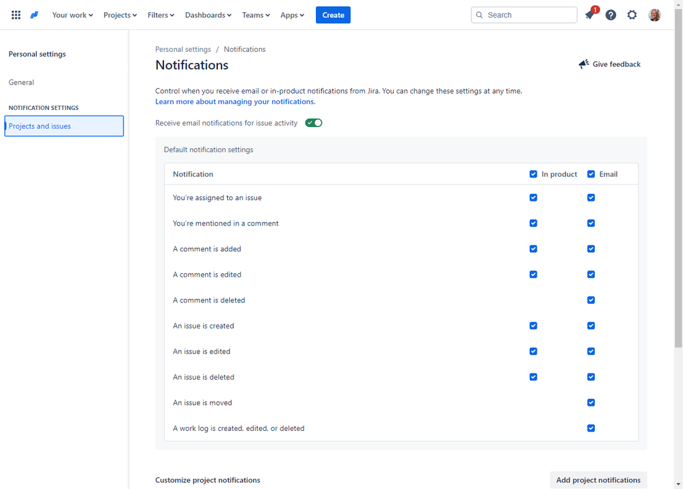Open the settings gear icon

pyautogui.click(x=632, y=15)
